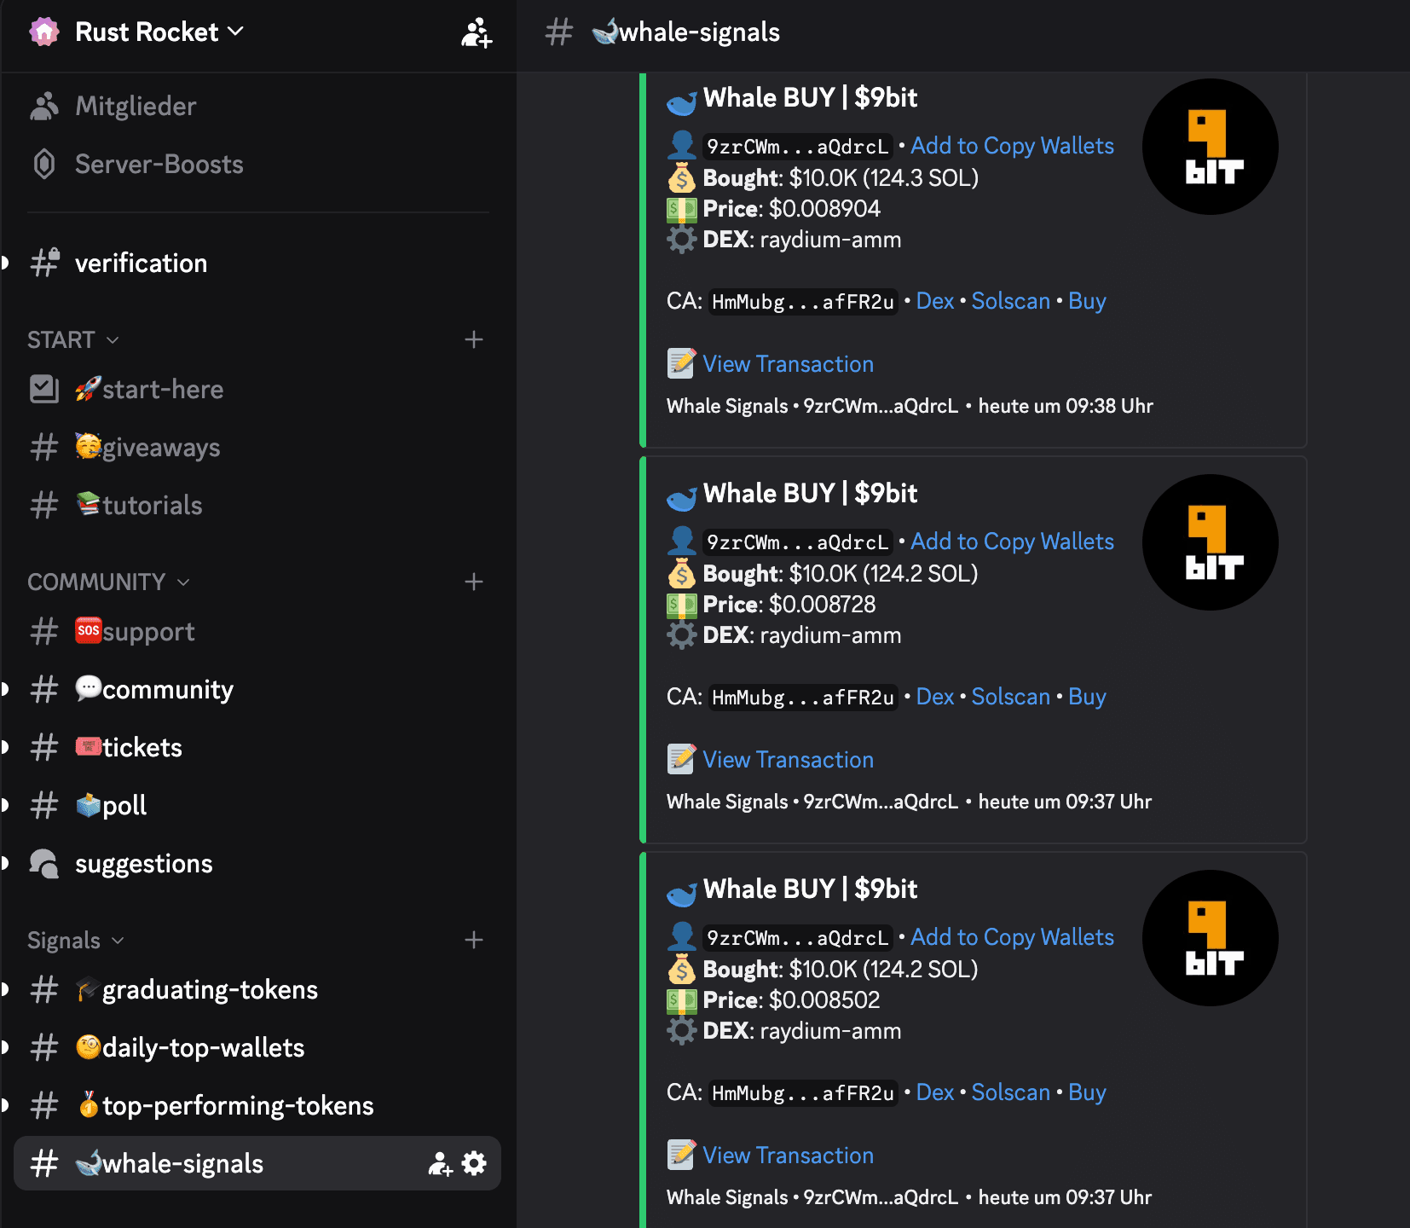Click the invite icon on whale-signals channel
The image size is (1410, 1228).
pyautogui.click(x=440, y=1163)
